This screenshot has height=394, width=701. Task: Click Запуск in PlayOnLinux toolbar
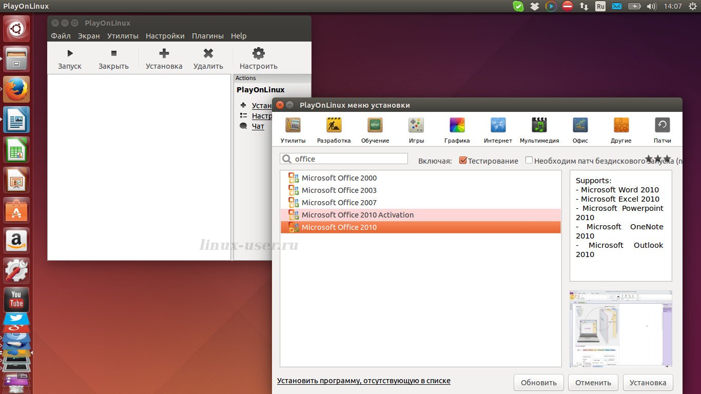(x=70, y=59)
